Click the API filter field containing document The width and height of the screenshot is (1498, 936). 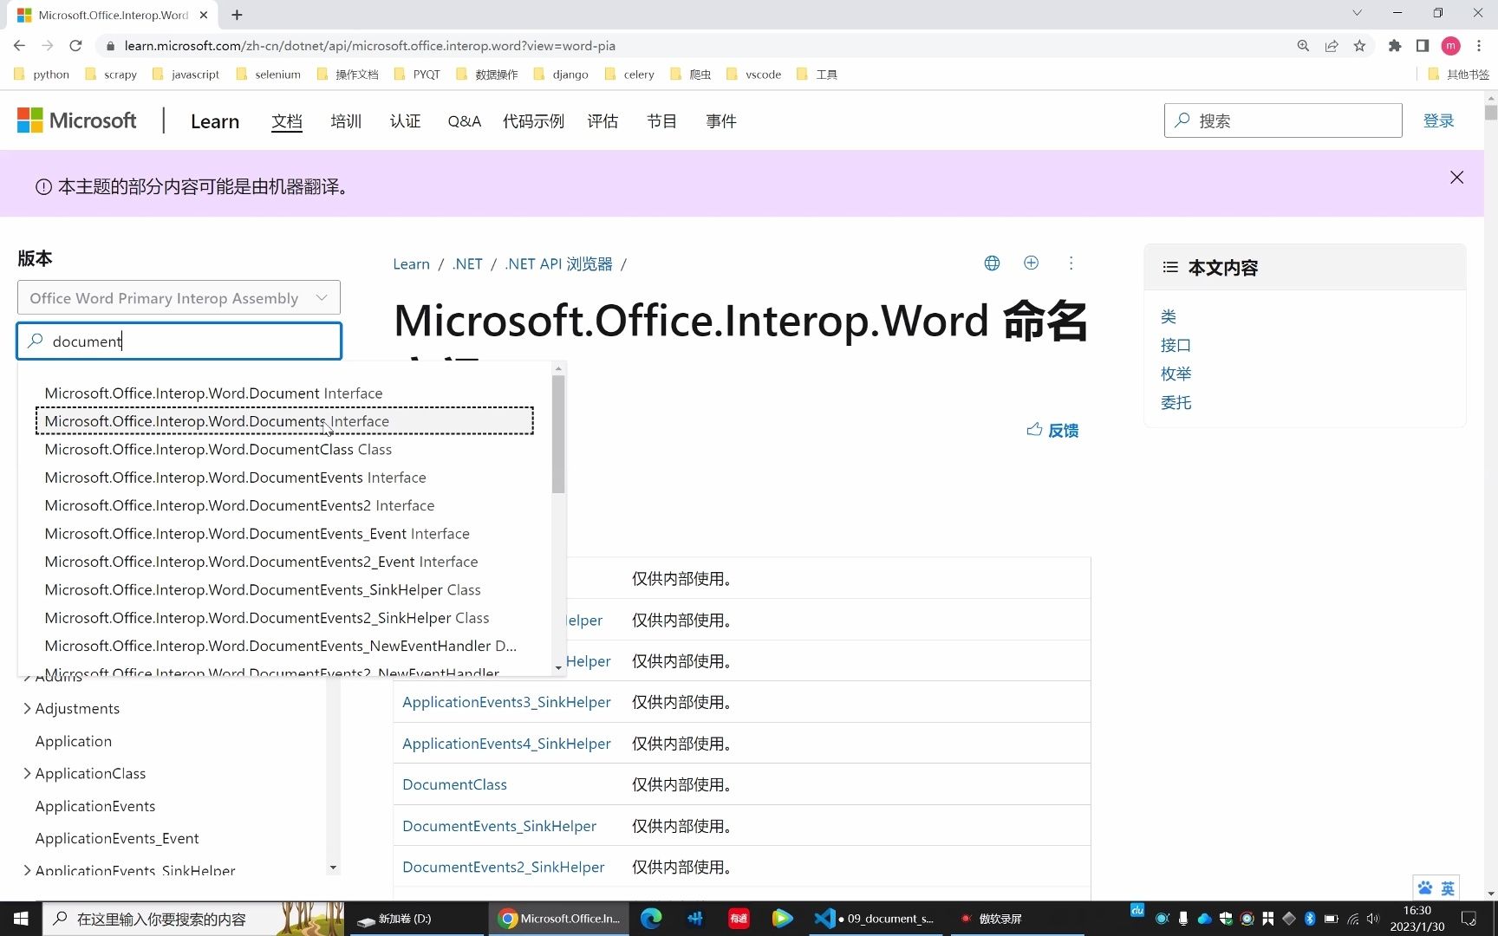179,341
